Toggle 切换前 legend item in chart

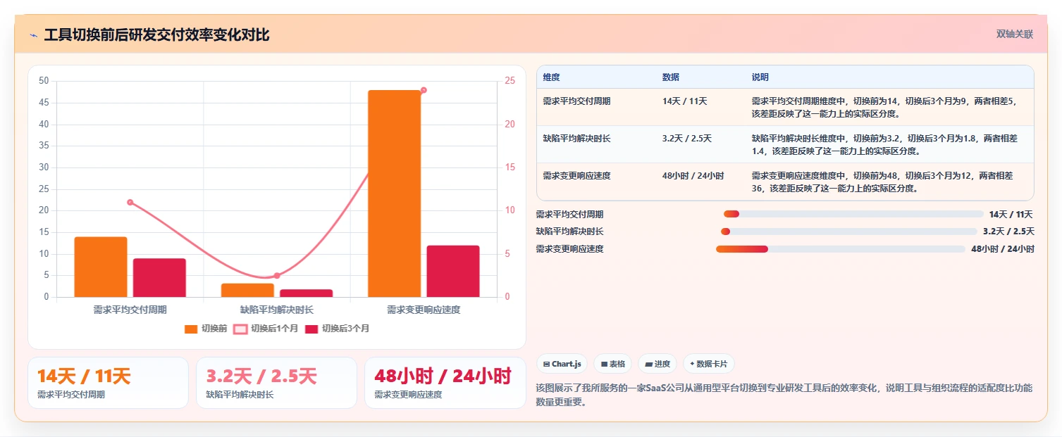click(x=206, y=329)
